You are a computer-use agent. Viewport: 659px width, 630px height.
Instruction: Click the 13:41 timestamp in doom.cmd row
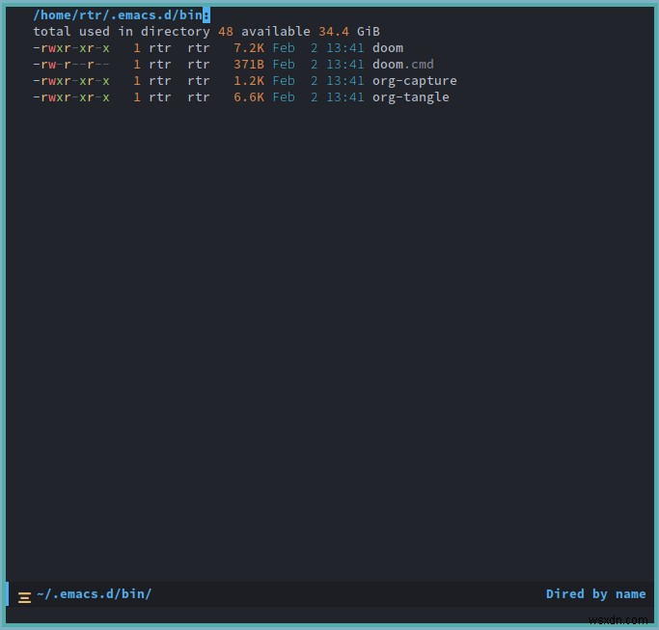[x=345, y=65]
